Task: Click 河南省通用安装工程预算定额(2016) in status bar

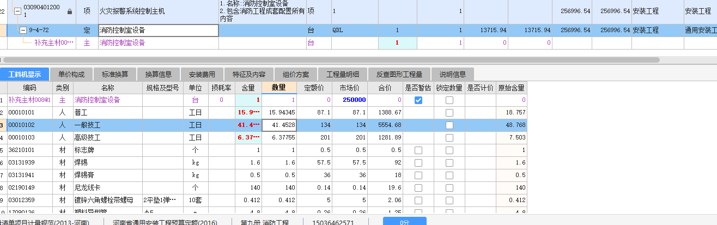Action: coord(166,222)
